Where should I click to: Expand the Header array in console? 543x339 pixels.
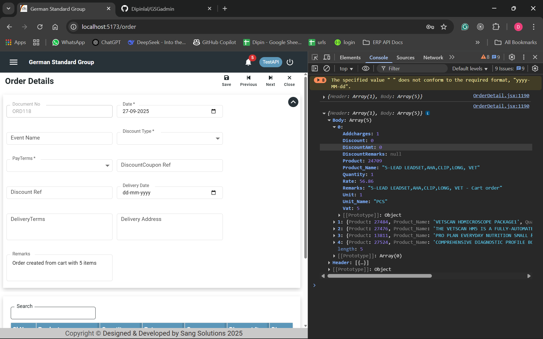click(329, 263)
